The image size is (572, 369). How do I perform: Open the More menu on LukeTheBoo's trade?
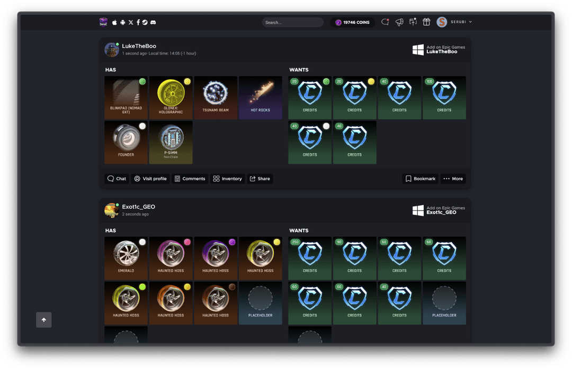453,179
